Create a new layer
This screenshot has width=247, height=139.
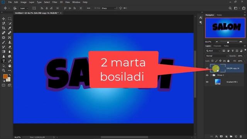(236, 136)
